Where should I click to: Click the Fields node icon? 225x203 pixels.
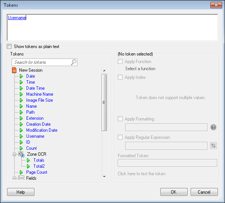pyautogui.click(x=21, y=178)
